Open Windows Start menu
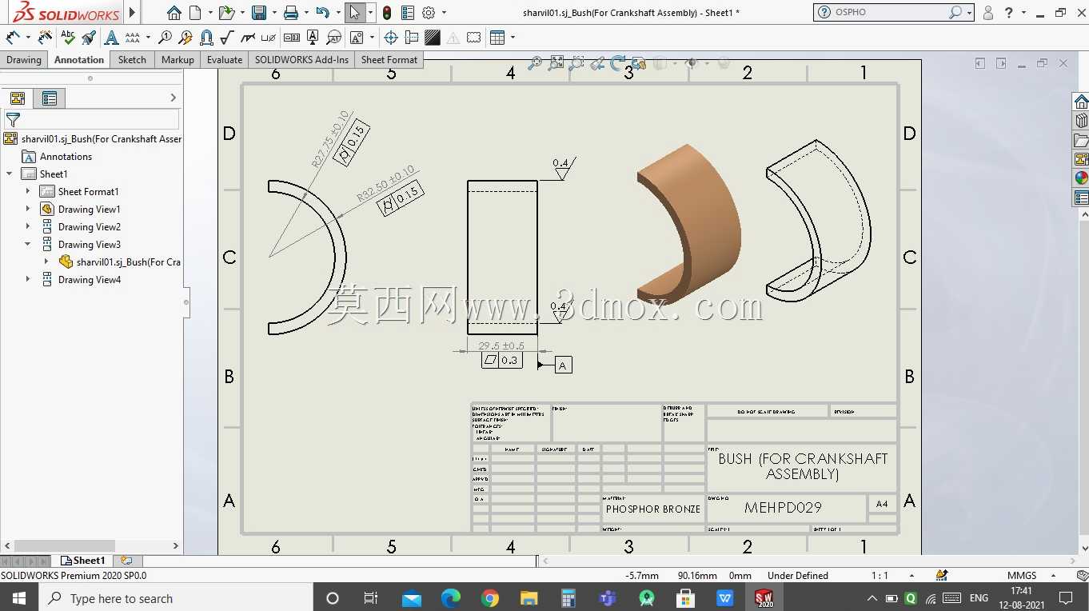The width and height of the screenshot is (1089, 611). click(18, 598)
